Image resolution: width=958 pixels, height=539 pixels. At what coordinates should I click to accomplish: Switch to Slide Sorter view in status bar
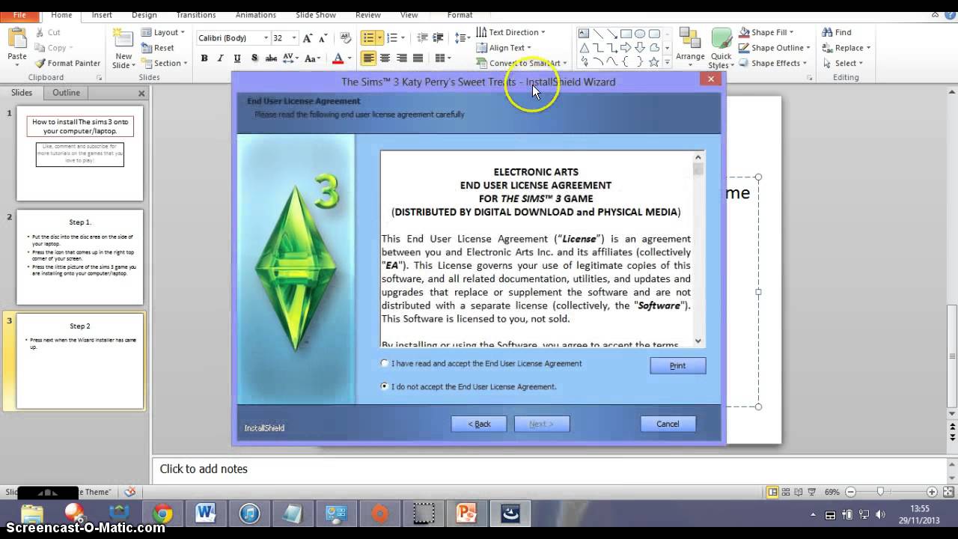[787, 492]
